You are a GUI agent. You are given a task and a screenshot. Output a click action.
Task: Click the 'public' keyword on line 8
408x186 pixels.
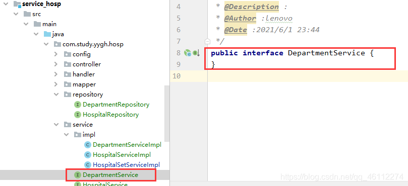point(224,53)
